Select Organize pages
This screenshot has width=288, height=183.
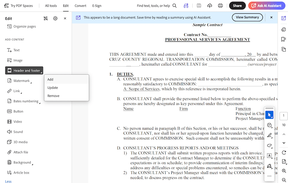coord(22,26)
